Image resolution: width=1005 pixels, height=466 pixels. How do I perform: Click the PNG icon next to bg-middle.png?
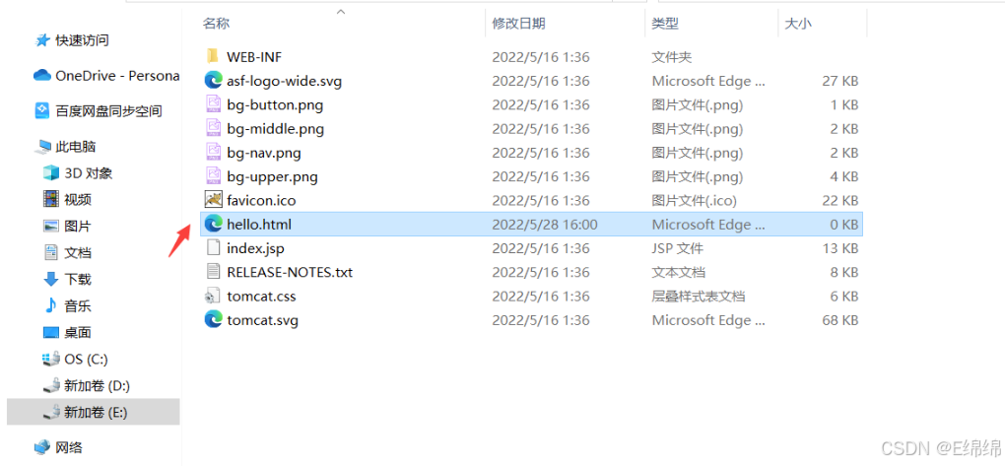(213, 128)
